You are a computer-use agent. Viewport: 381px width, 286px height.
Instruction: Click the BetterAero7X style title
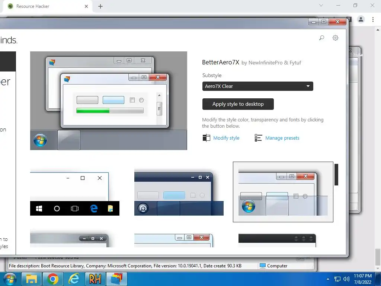[x=221, y=62]
